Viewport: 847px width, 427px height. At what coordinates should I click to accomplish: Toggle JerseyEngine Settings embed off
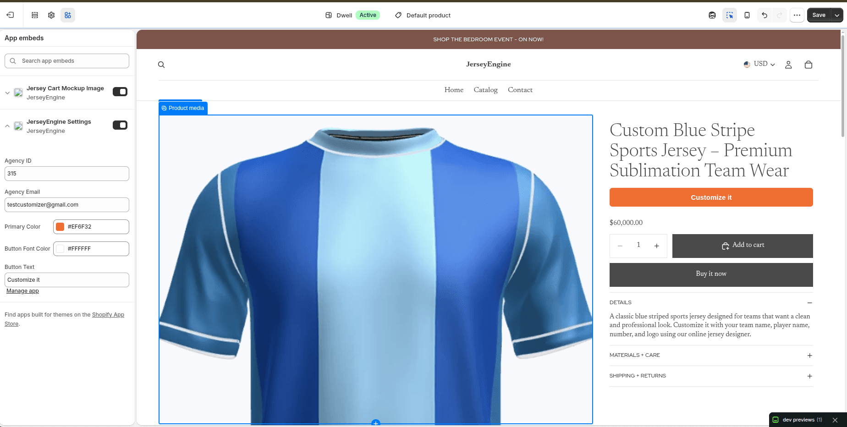click(x=120, y=125)
